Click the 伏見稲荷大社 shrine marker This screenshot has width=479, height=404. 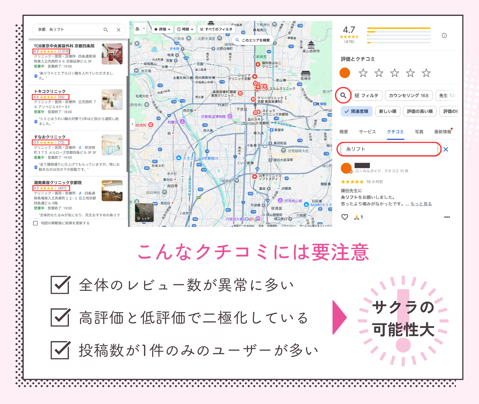click(x=283, y=151)
